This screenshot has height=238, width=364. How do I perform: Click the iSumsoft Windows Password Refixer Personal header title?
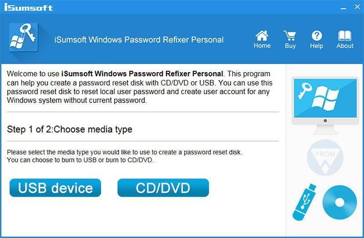[139, 40]
